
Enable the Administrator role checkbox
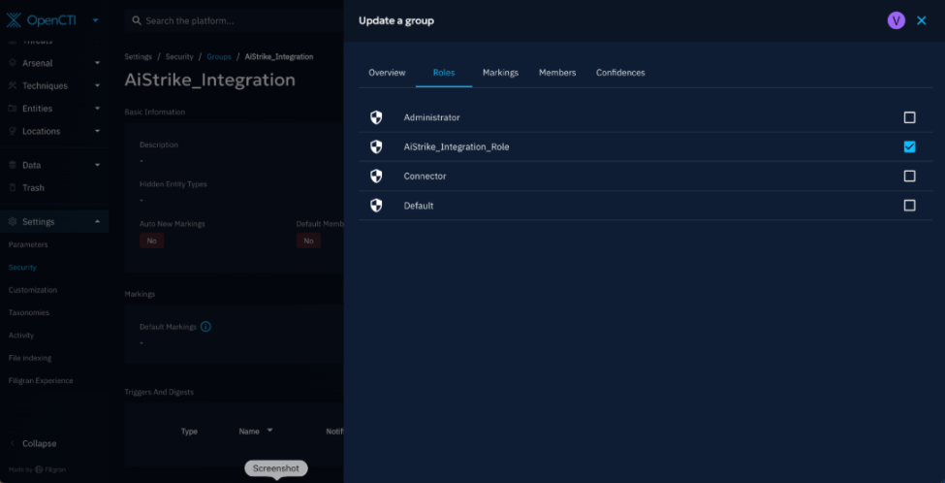(x=909, y=117)
